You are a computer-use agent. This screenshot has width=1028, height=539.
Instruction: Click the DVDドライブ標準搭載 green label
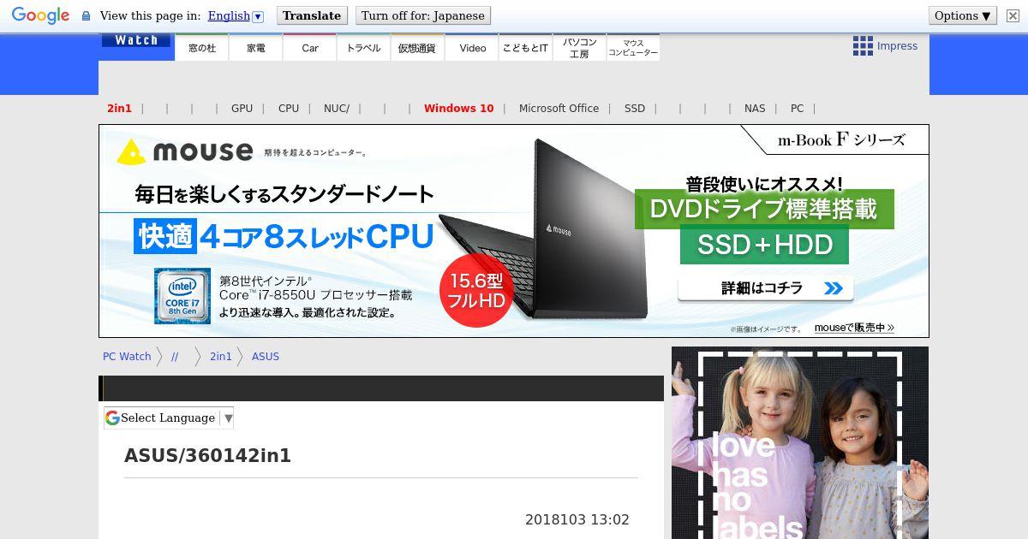(x=764, y=209)
